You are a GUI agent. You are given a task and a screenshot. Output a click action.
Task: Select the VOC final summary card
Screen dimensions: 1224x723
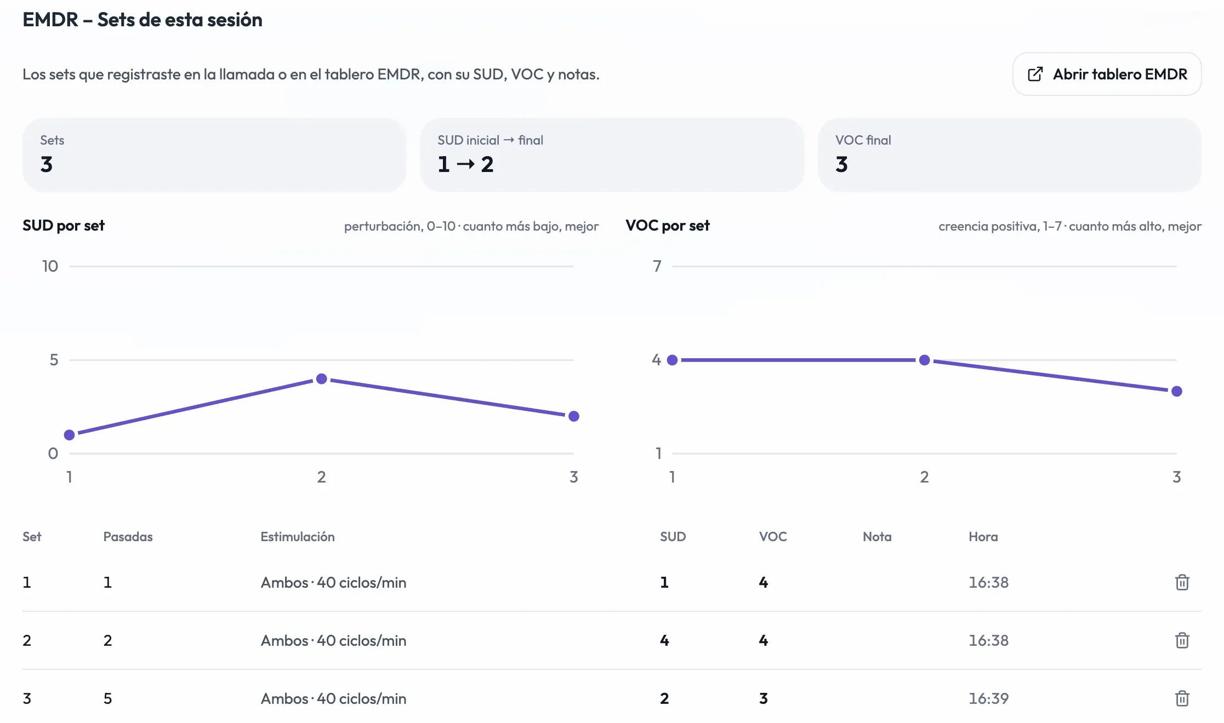click(1010, 155)
